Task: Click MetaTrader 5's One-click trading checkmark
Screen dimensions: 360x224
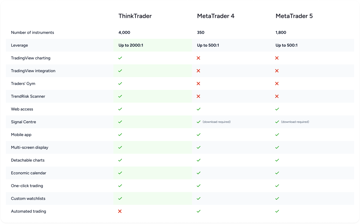Action: (x=277, y=186)
